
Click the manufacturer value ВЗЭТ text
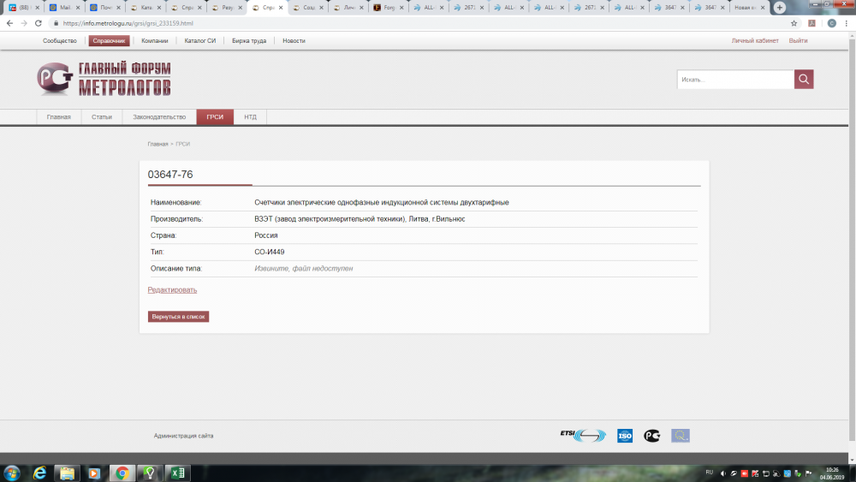tap(360, 219)
